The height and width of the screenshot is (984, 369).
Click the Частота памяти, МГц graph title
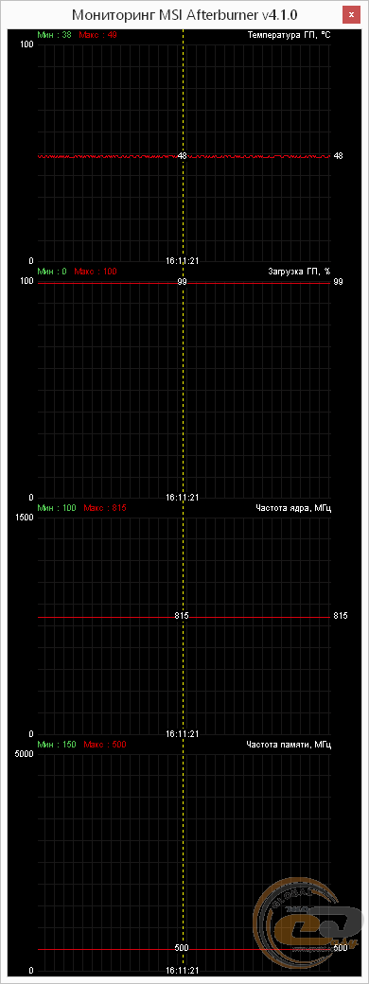pyautogui.click(x=289, y=745)
